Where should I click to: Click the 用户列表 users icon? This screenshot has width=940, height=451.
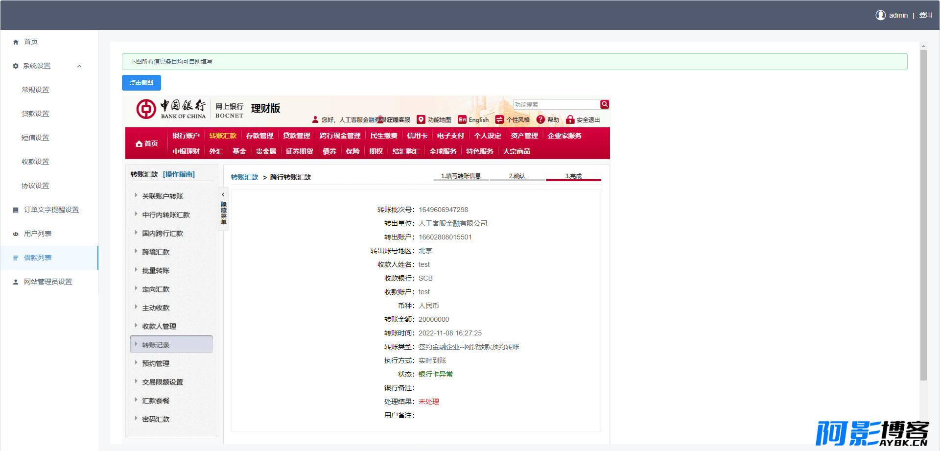[16, 234]
